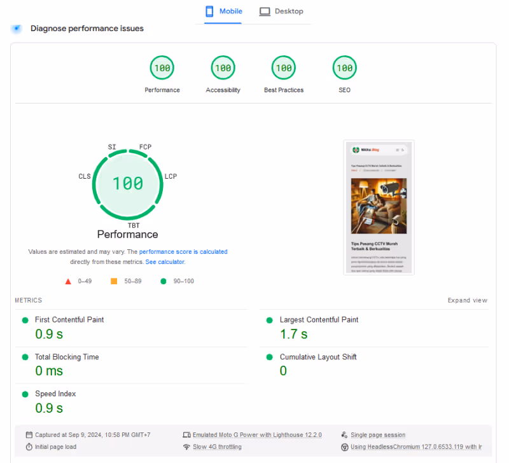Click the red 0–49 legend marker
Image resolution: width=509 pixels, height=463 pixels.
[69, 280]
